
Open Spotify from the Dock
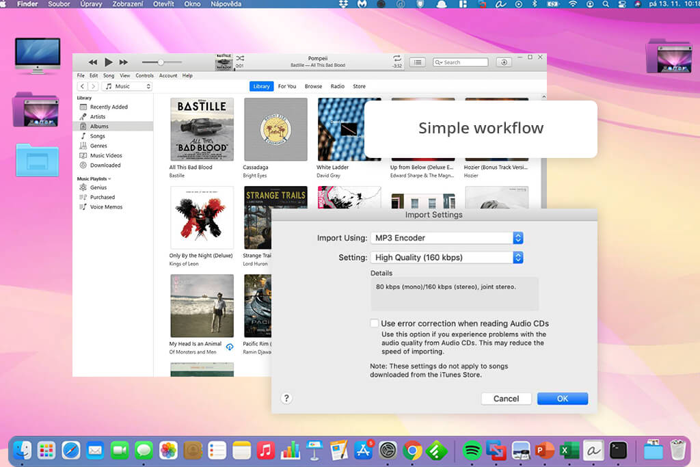[x=472, y=451]
